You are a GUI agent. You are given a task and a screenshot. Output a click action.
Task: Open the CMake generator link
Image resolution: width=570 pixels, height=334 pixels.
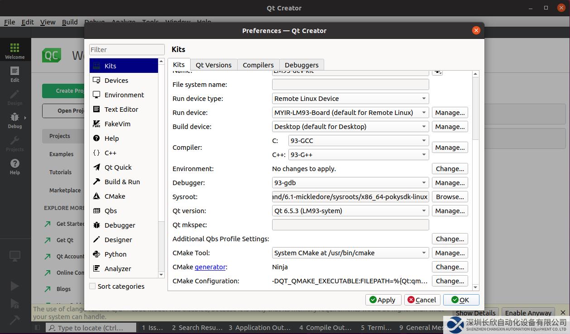[210, 267]
